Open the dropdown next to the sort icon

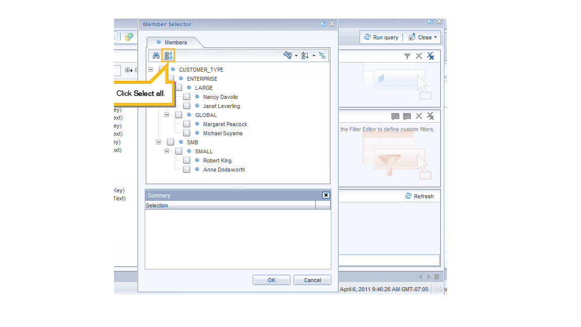pyautogui.click(x=313, y=56)
